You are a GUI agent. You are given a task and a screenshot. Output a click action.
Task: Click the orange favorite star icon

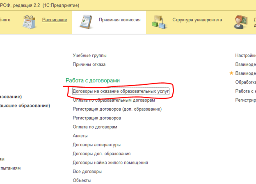coord(231,73)
